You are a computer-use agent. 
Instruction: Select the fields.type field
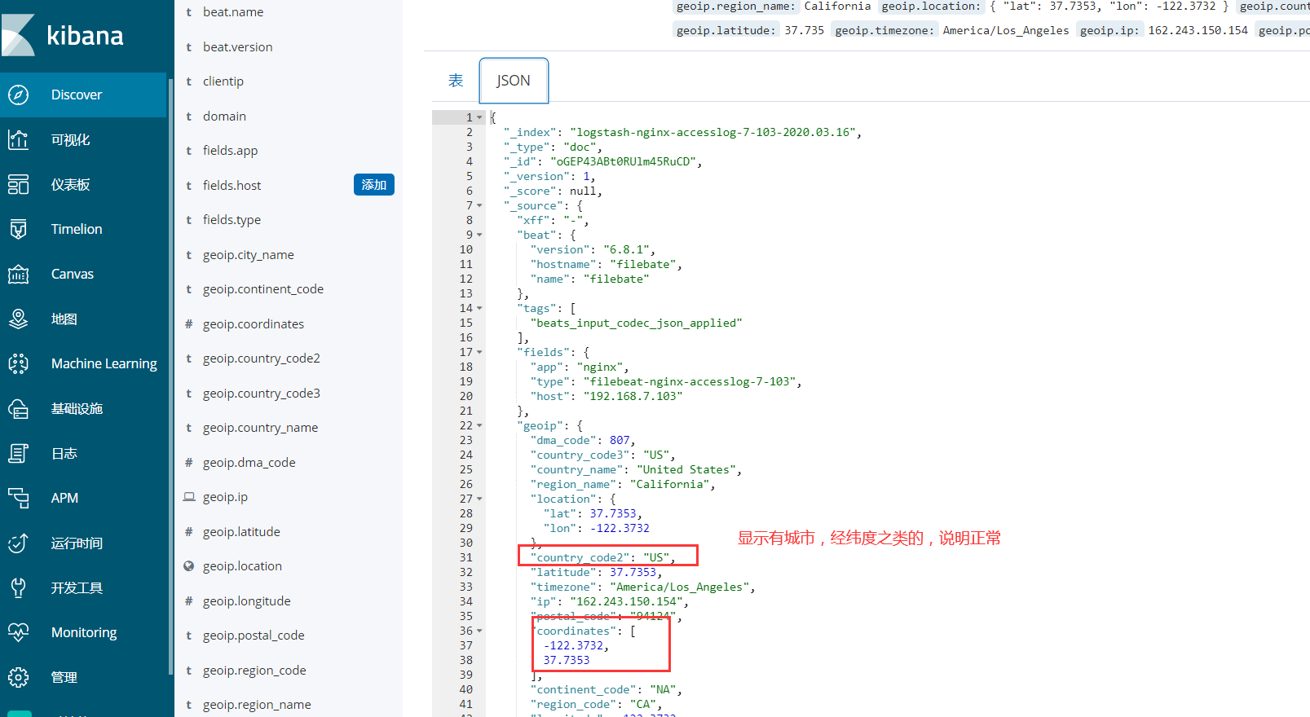pos(232,220)
